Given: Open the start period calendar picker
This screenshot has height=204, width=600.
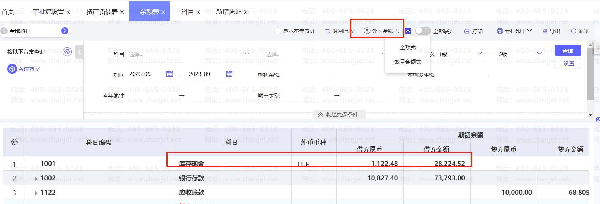Looking at the screenshot, I should 170,74.
